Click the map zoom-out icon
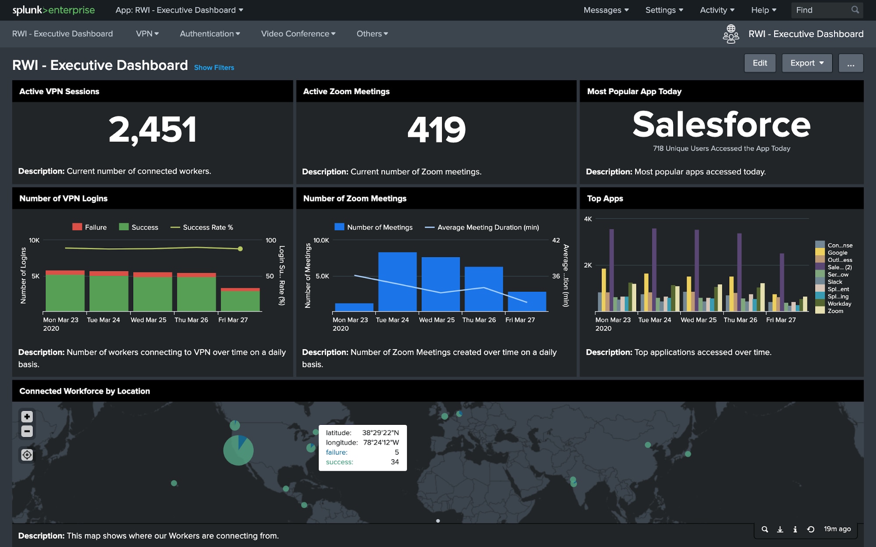 pos(26,431)
